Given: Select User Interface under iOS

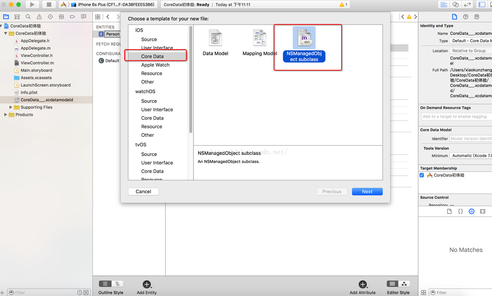Looking at the screenshot, I should pyautogui.click(x=157, y=48).
